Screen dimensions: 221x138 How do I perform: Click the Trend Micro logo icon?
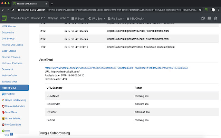3,112
